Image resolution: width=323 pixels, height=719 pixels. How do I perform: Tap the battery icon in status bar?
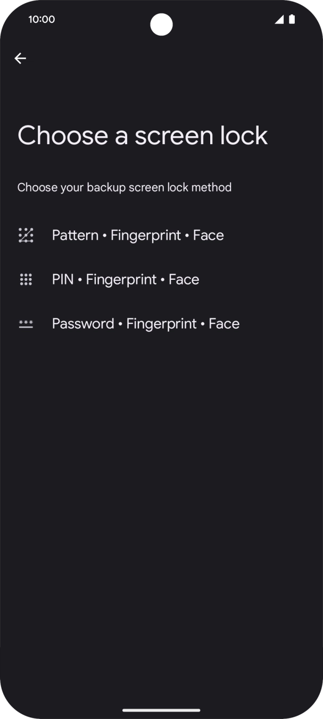(292, 19)
